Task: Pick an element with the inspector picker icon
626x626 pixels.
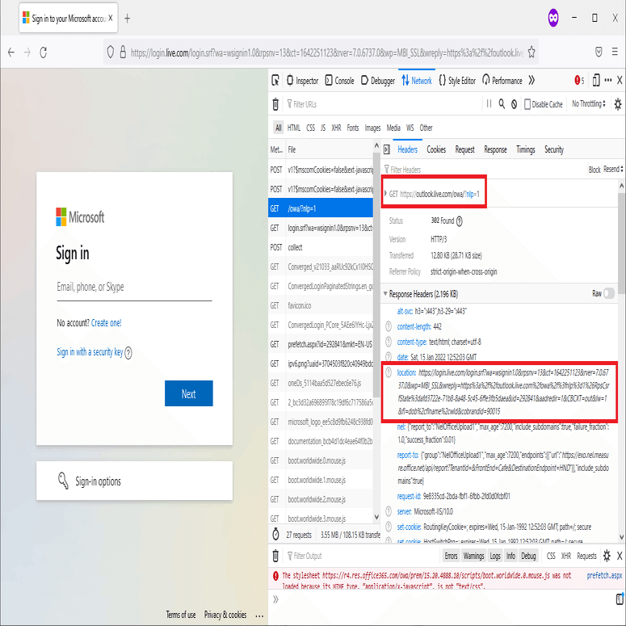Action: pyautogui.click(x=275, y=81)
